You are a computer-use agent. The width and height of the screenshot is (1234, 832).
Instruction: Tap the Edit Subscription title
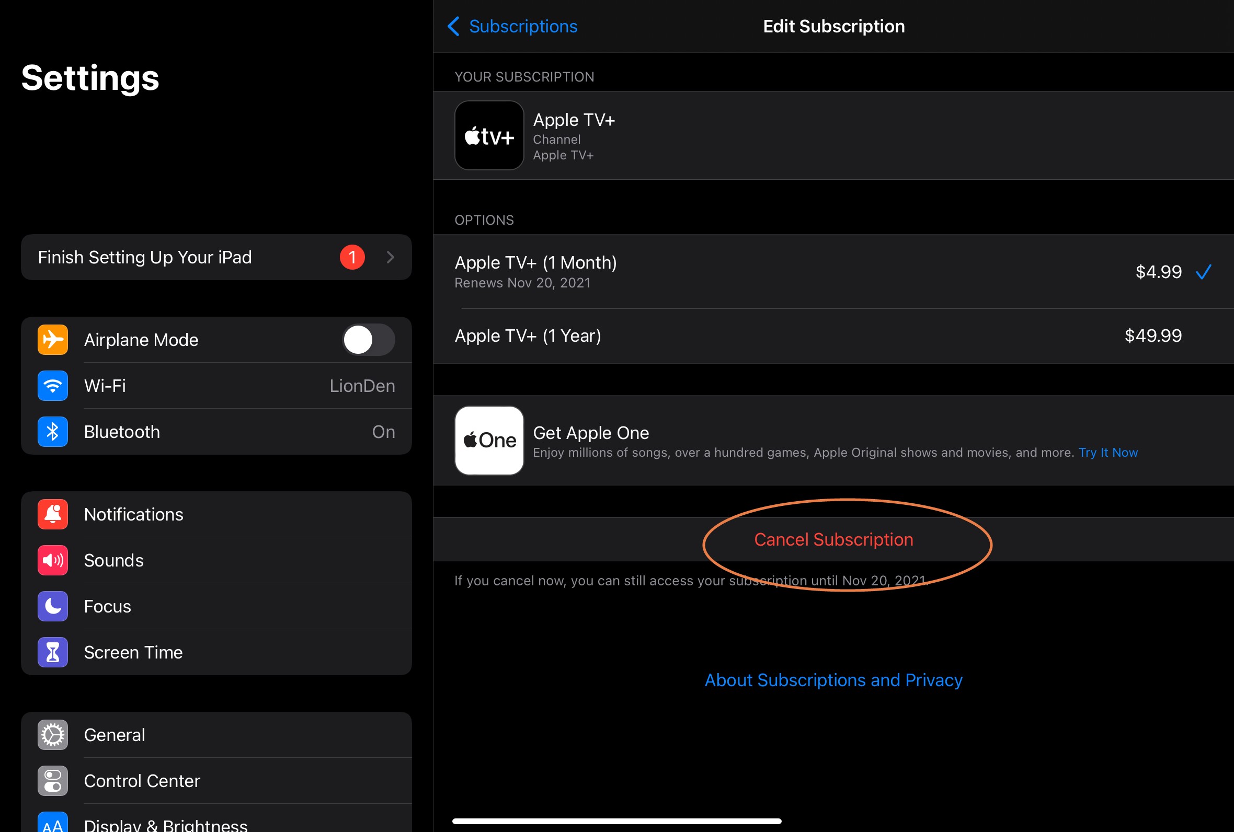[834, 26]
